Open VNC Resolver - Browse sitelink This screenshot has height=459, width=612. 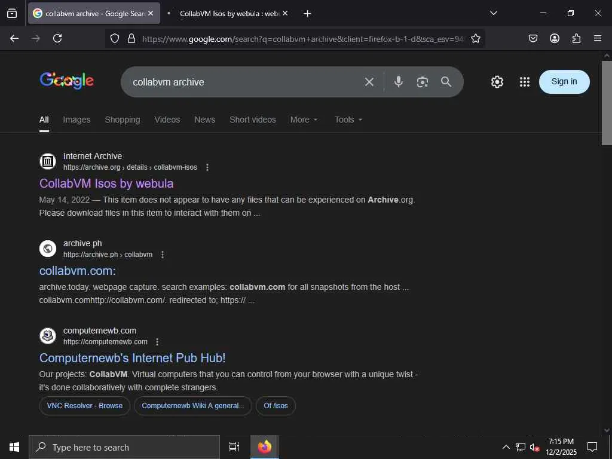tap(85, 406)
